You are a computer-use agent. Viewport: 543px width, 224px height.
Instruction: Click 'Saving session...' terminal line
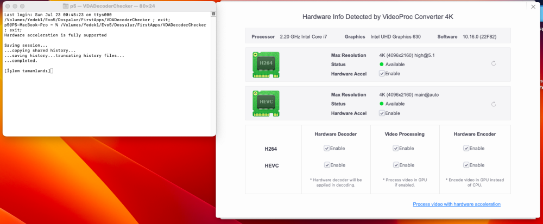coord(26,45)
